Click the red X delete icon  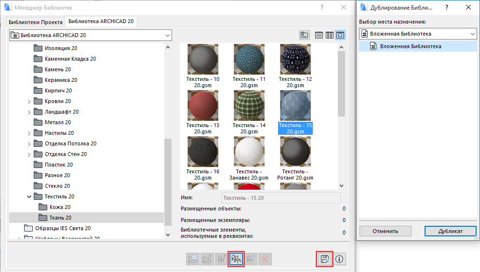click(x=265, y=259)
